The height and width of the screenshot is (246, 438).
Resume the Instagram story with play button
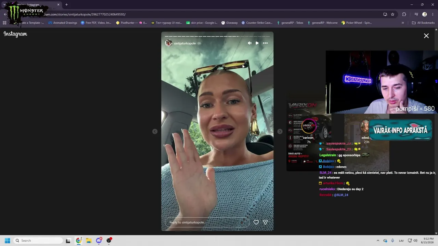click(257, 43)
